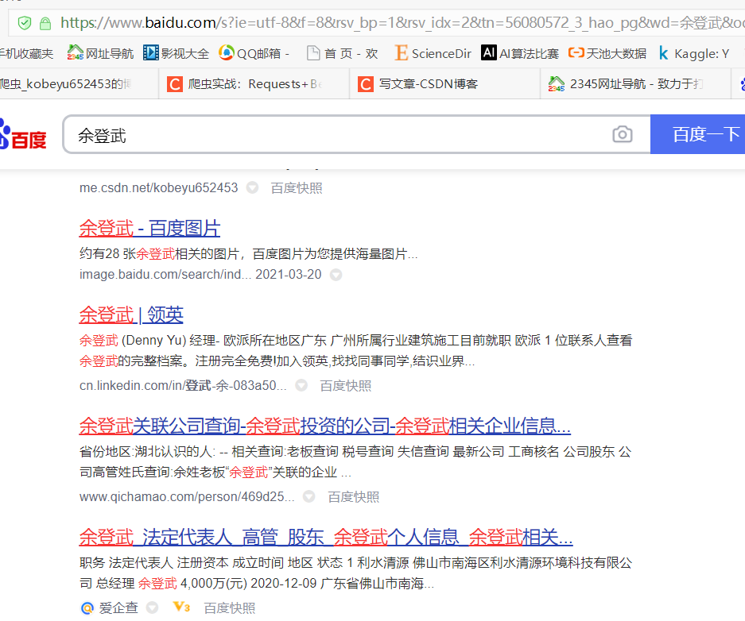This screenshot has height=621, width=745.
Task: Open 百度快照 for me.csdn.net result
Action: pyautogui.click(x=297, y=188)
